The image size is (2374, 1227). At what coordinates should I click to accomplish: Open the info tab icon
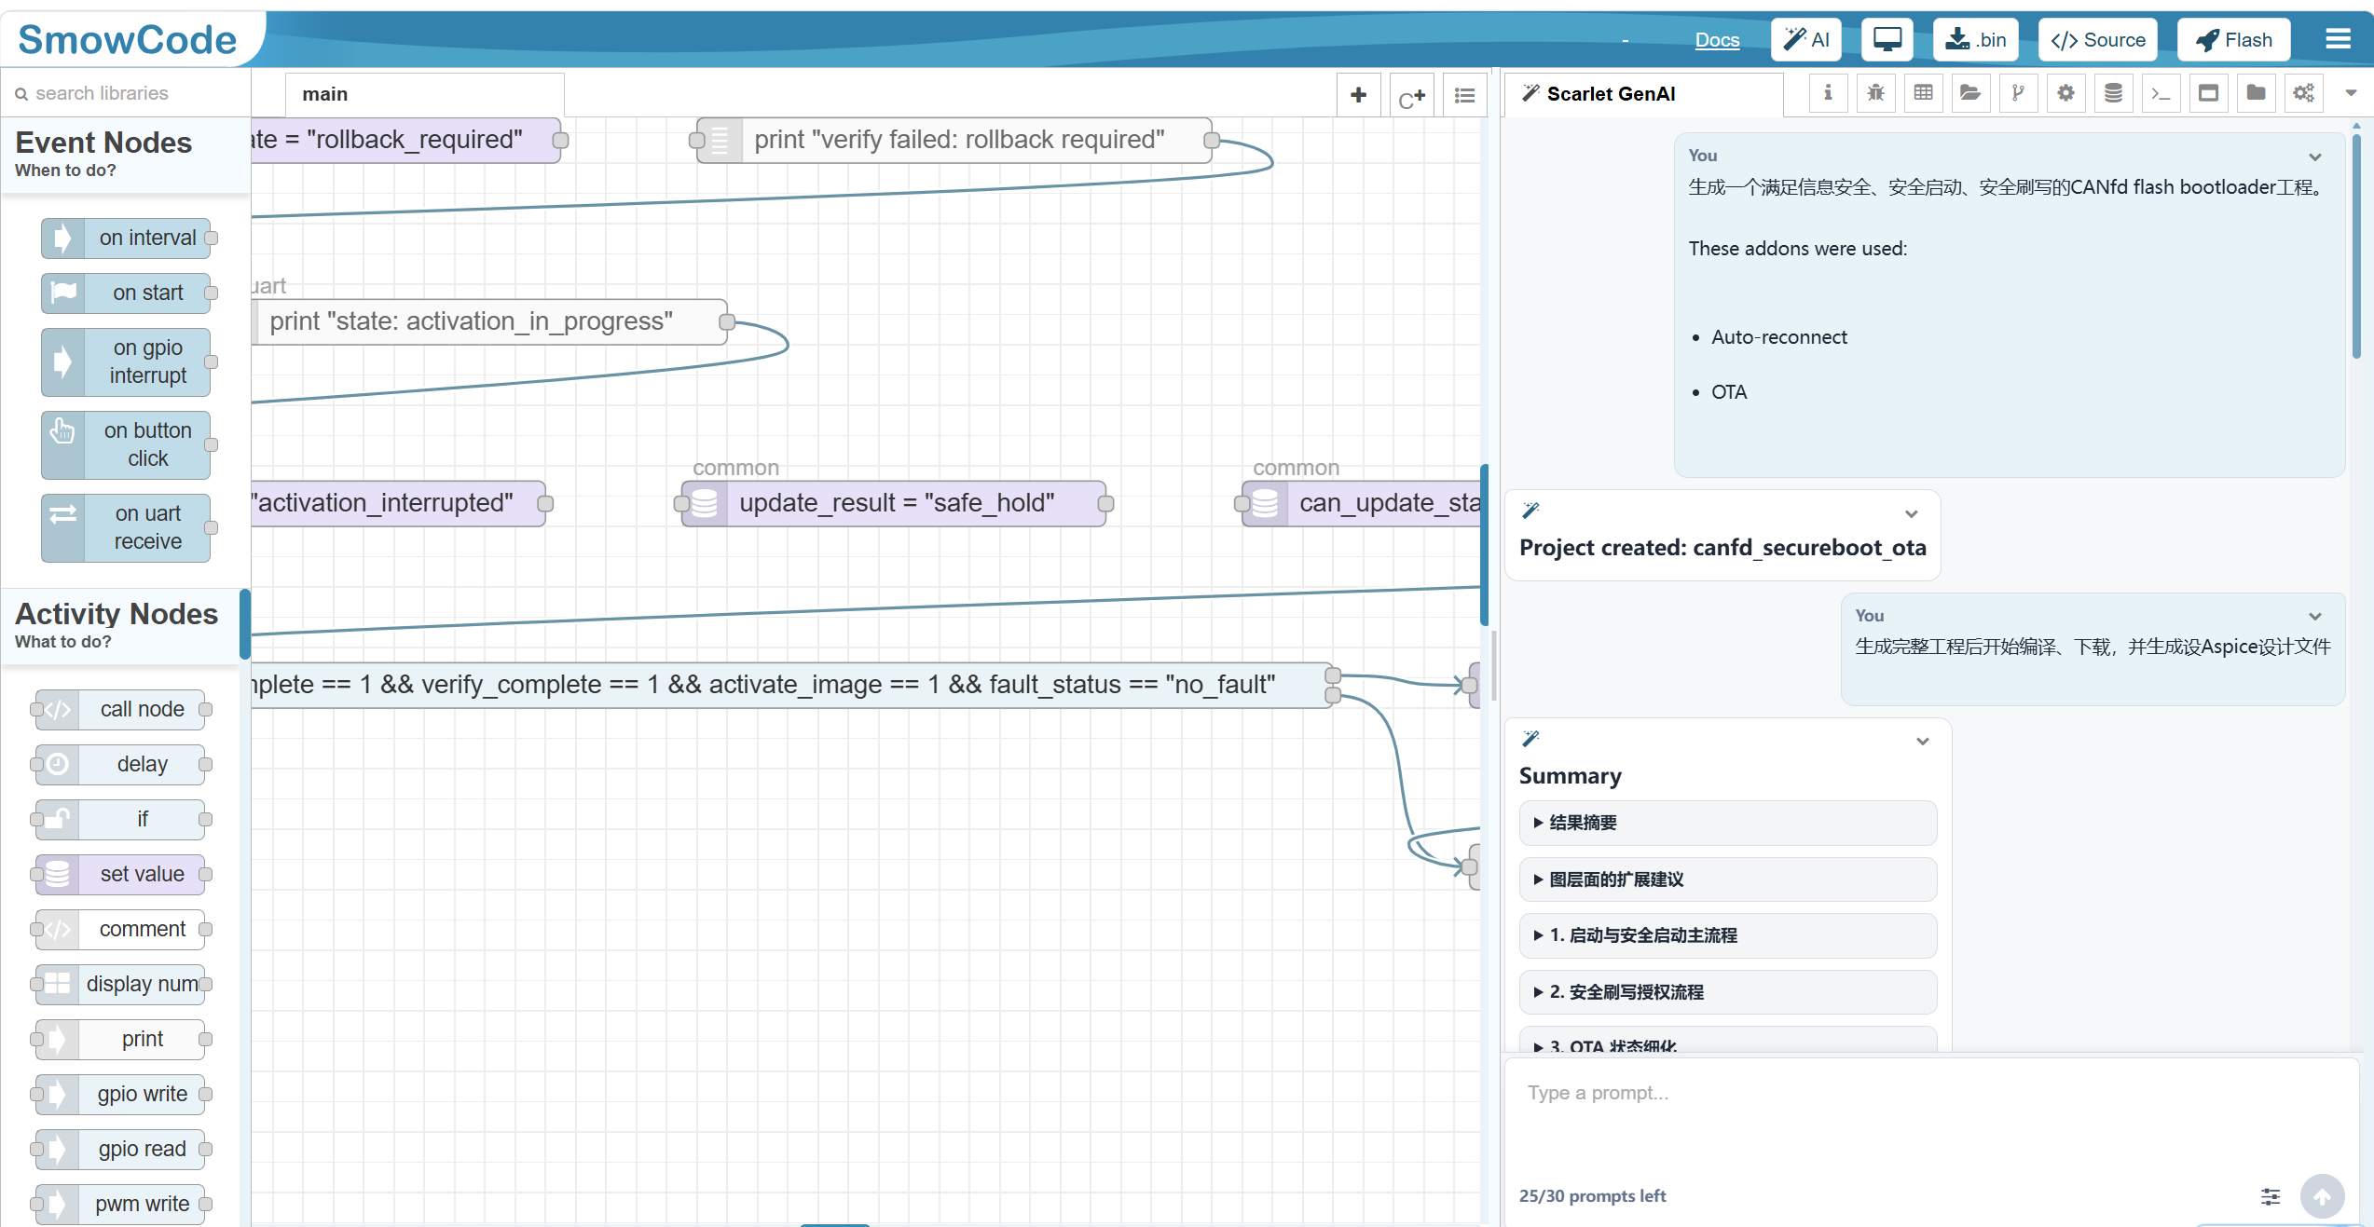coord(1827,93)
